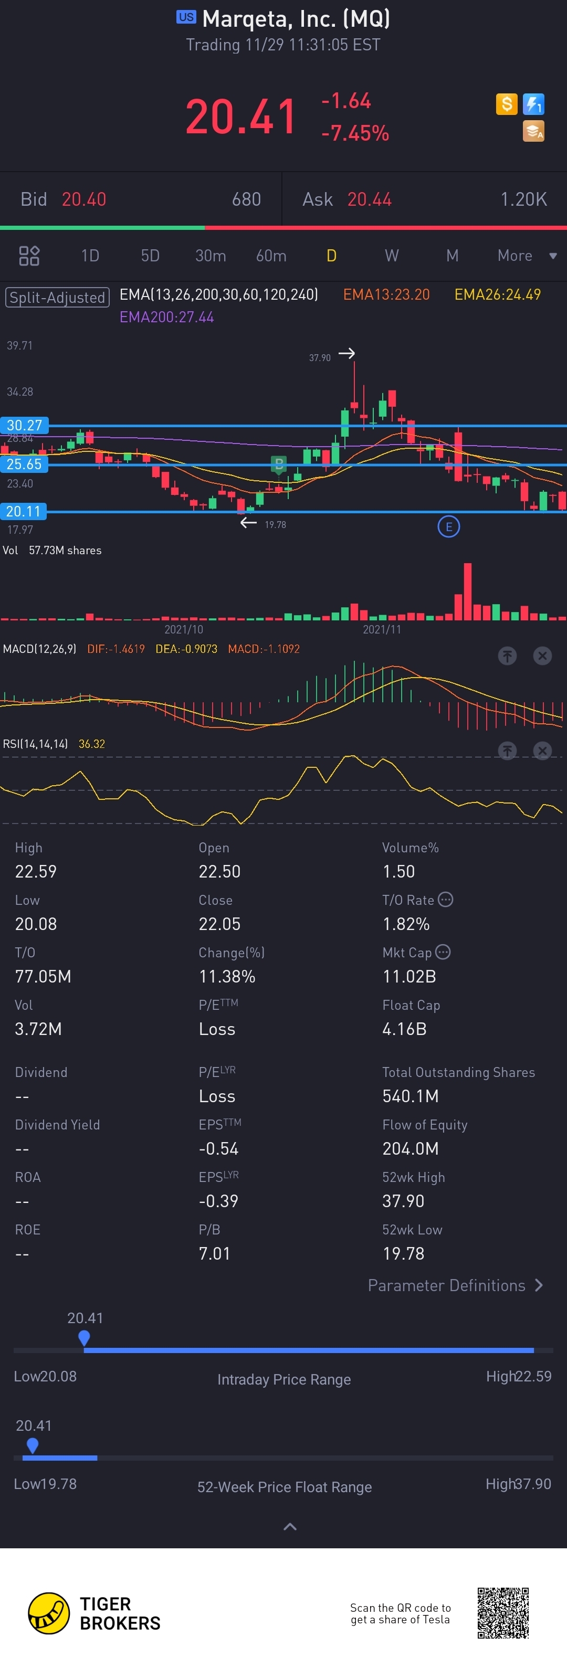Open Mkt Cap info bubble icon

point(443,952)
